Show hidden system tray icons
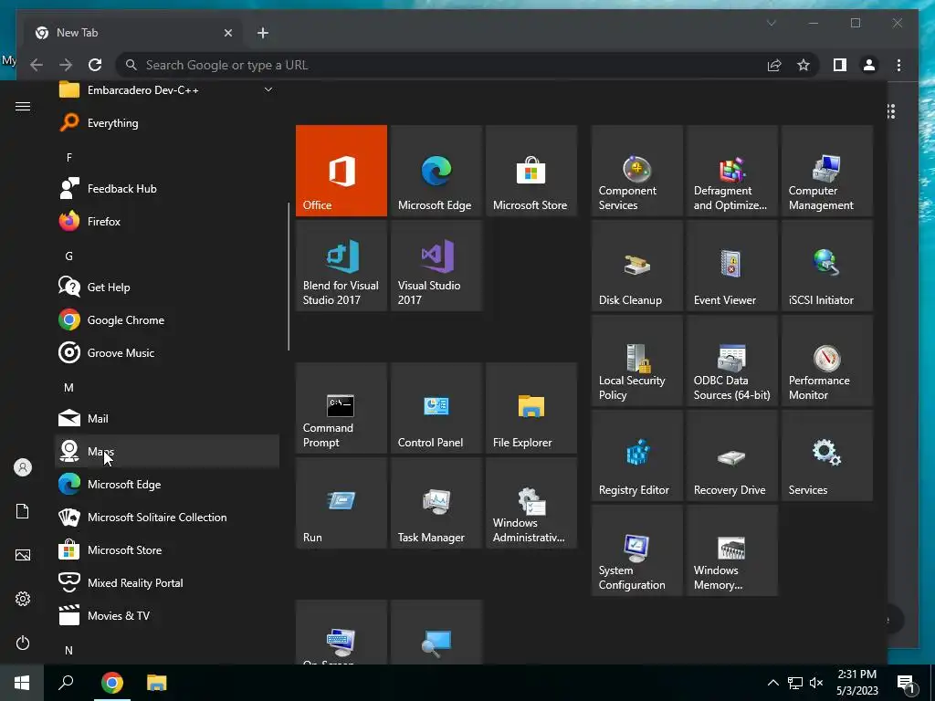This screenshot has height=701, width=935. pyautogui.click(x=772, y=683)
